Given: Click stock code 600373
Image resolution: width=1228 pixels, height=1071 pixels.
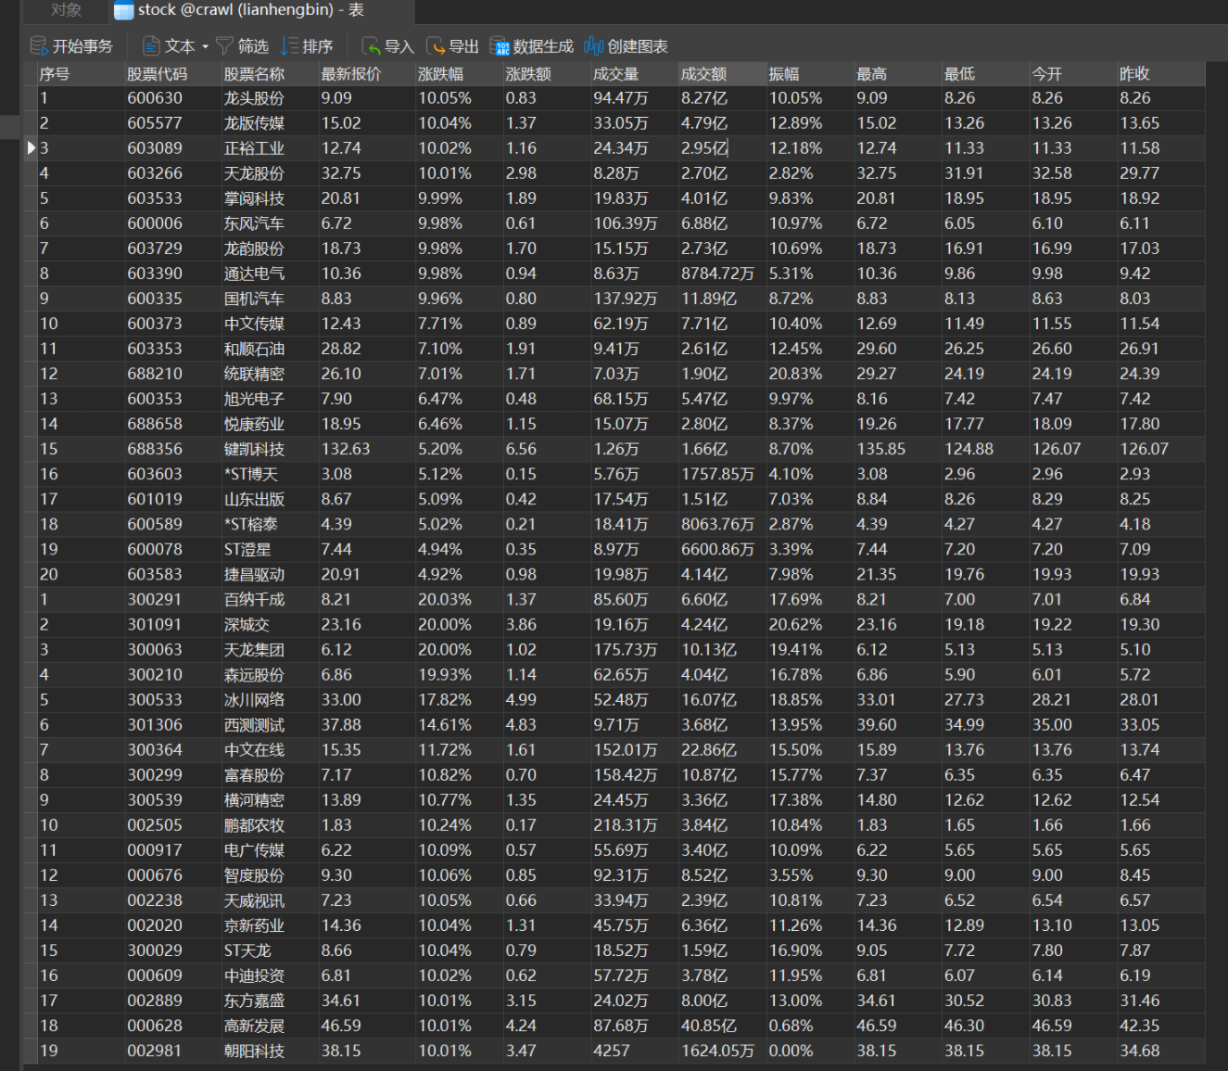Looking at the screenshot, I should (172, 323).
